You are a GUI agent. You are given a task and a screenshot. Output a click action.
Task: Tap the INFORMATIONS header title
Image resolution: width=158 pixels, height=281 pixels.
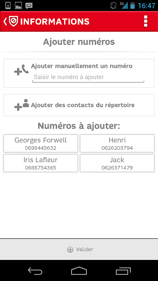tap(55, 22)
